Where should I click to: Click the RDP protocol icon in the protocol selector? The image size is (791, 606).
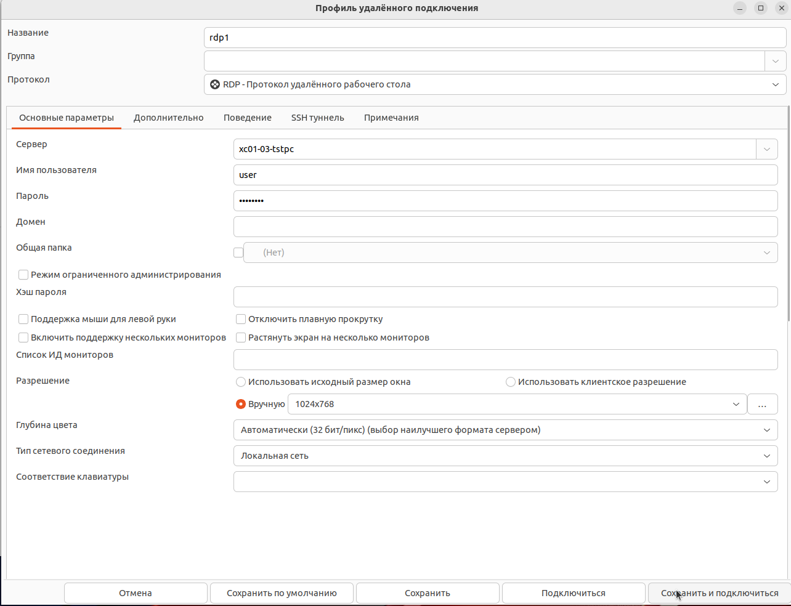(215, 84)
